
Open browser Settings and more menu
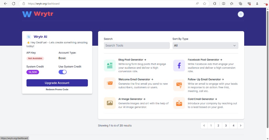[x=265, y=4]
